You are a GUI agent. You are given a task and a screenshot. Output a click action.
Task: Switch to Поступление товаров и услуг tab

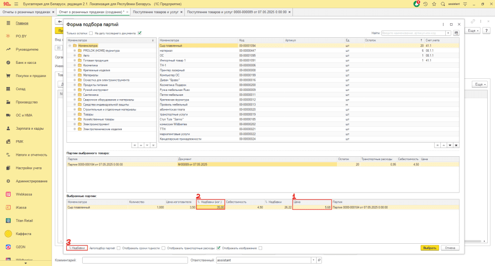coord(156,12)
